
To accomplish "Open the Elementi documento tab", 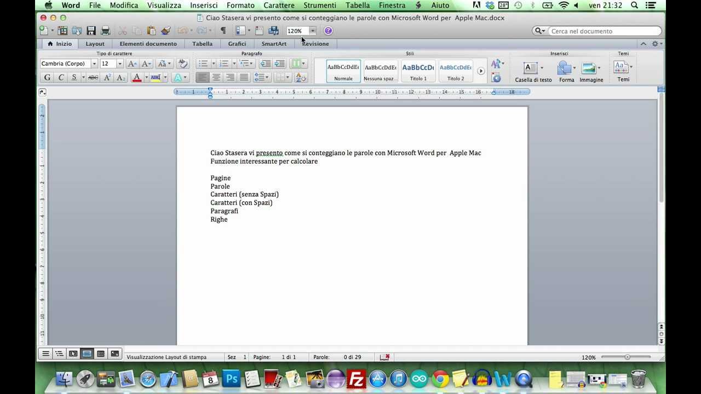I will pos(148,44).
